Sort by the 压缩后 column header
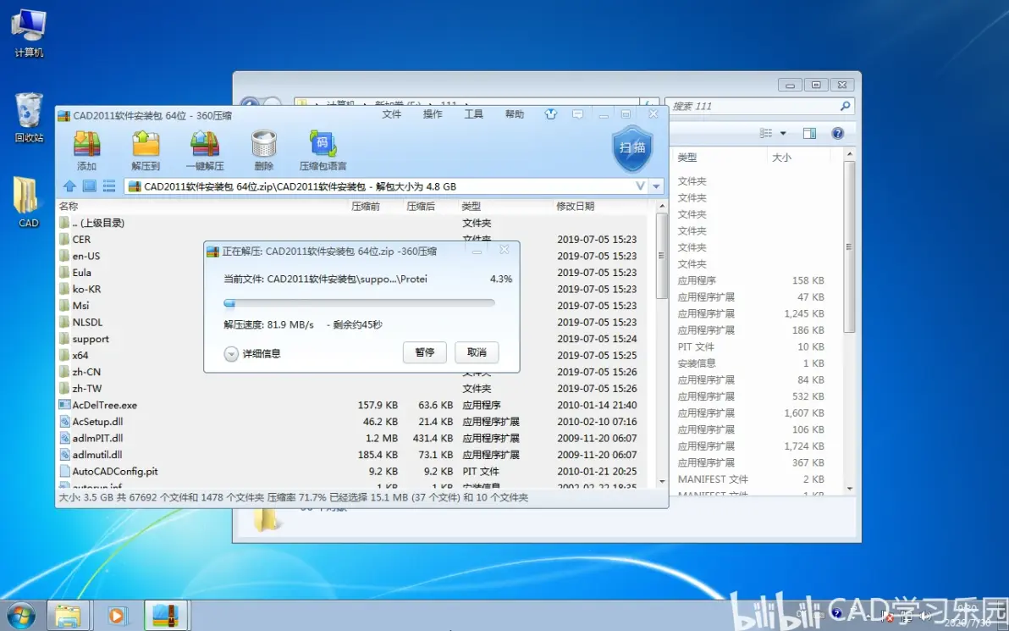This screenshot has height=631, width=1009. pyautogui.click(x=421, y=206)
